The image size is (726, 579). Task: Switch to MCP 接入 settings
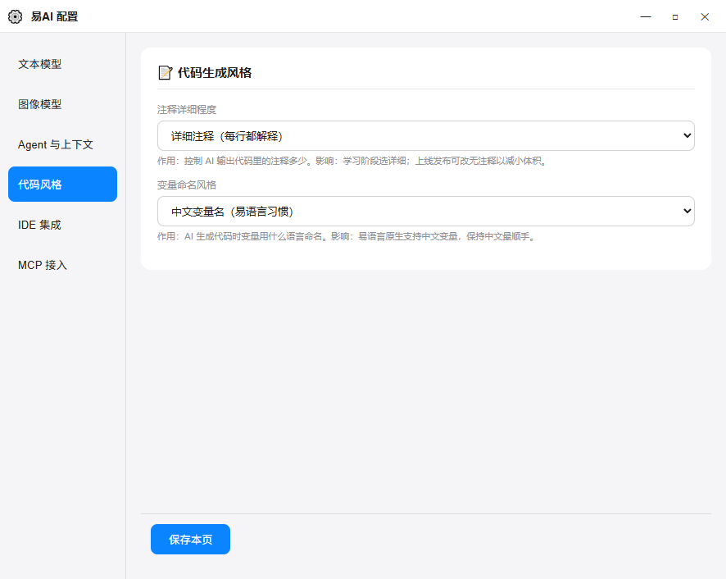[62, 265]
